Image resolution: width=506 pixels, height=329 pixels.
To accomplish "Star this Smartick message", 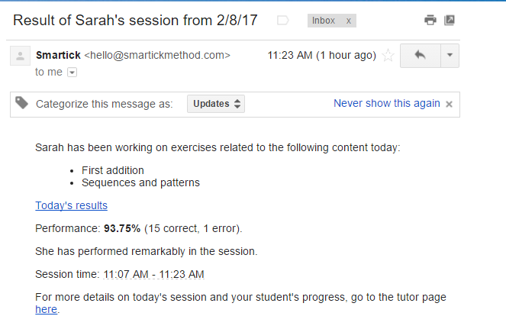I will pyautogui.click(x=388, y=56).
